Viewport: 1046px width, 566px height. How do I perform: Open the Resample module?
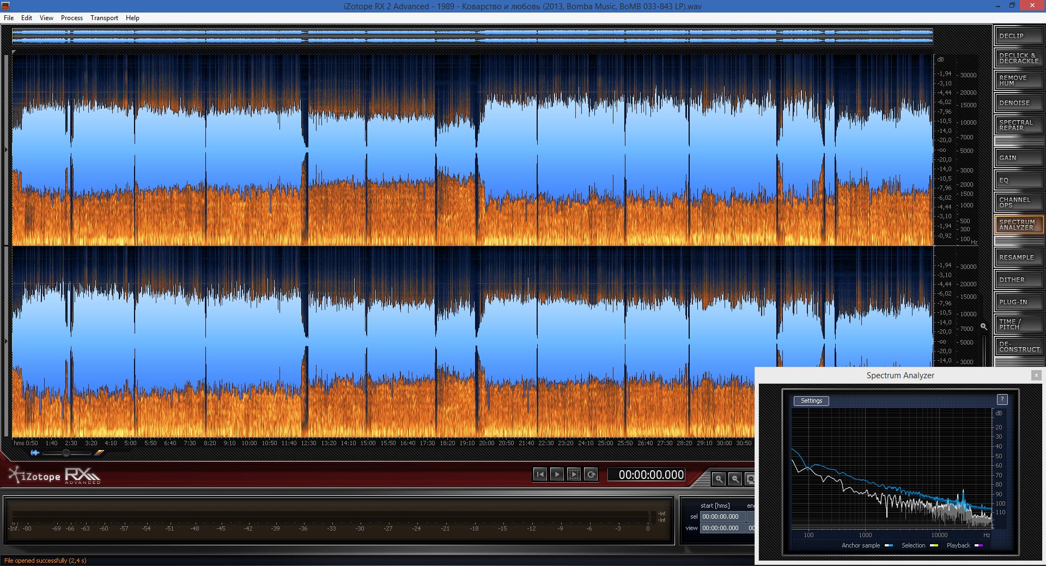(1018, 257)
